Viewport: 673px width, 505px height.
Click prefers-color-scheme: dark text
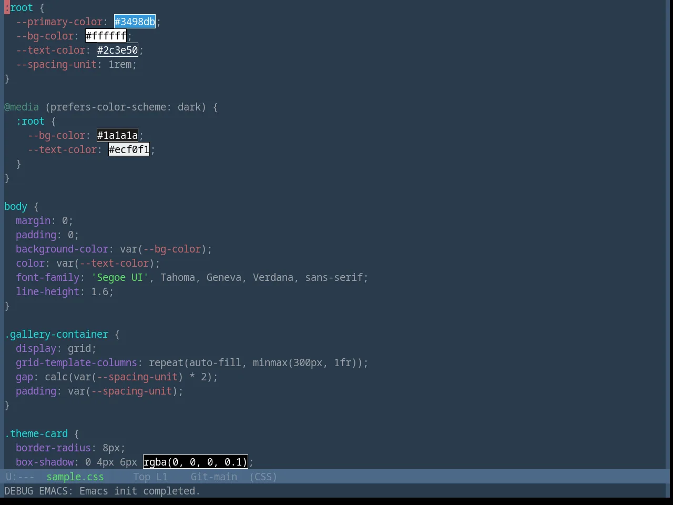[126, 107]
